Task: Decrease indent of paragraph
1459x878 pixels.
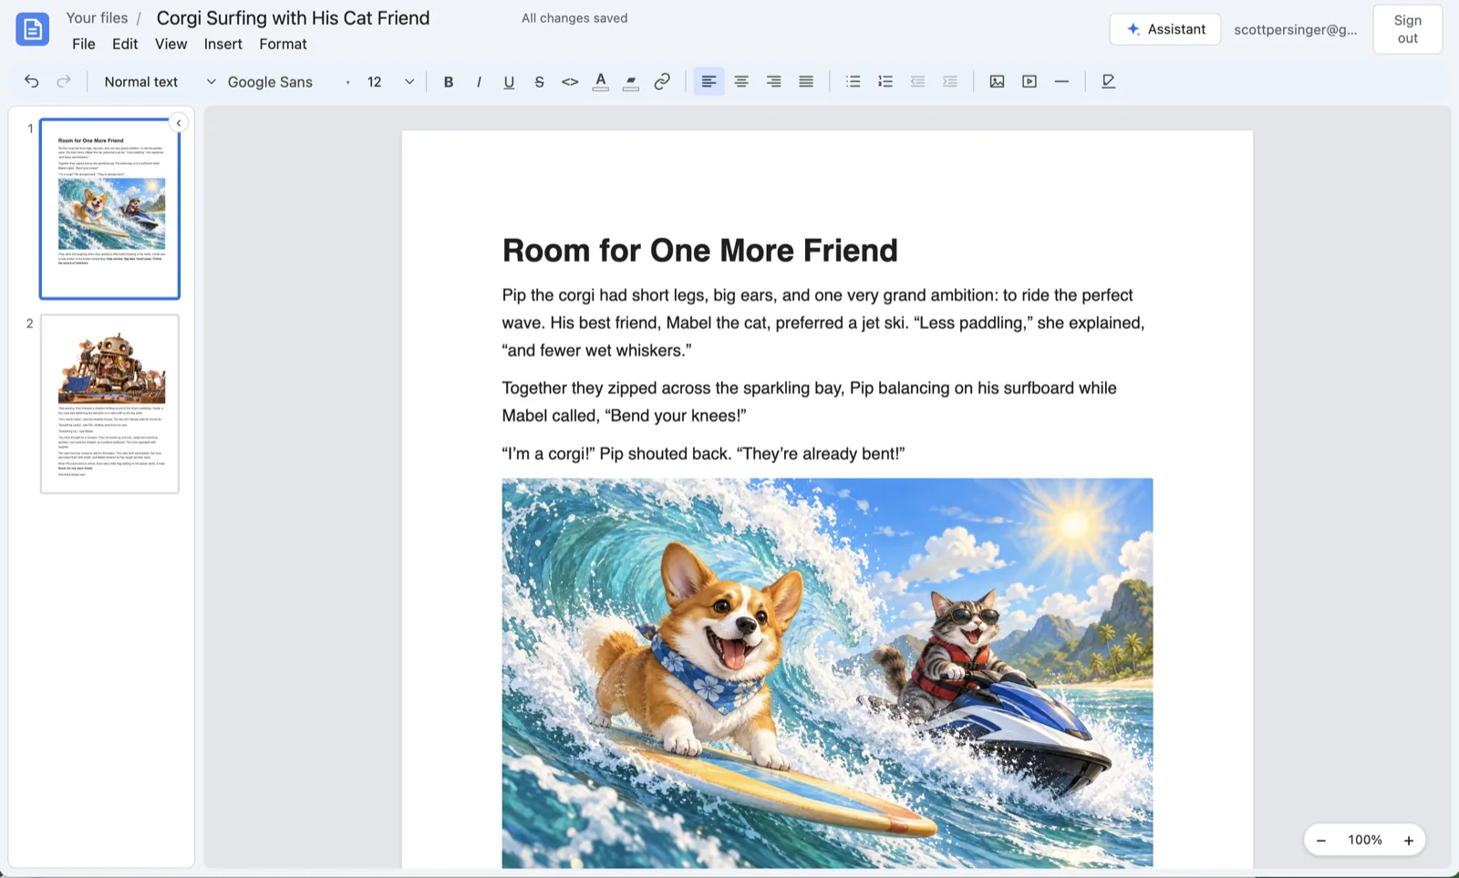Action: point(917,81)
